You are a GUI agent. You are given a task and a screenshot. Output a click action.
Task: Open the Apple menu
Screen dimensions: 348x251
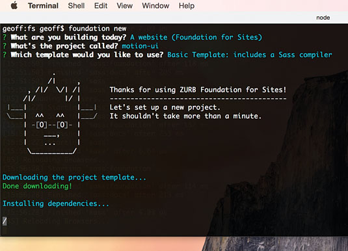pyautogui.click(x=14, y=6)
